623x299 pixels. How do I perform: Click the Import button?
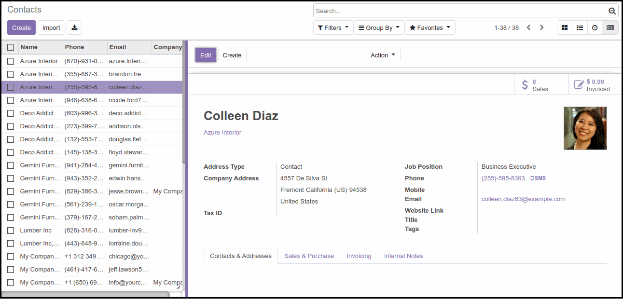click(51, 27)
